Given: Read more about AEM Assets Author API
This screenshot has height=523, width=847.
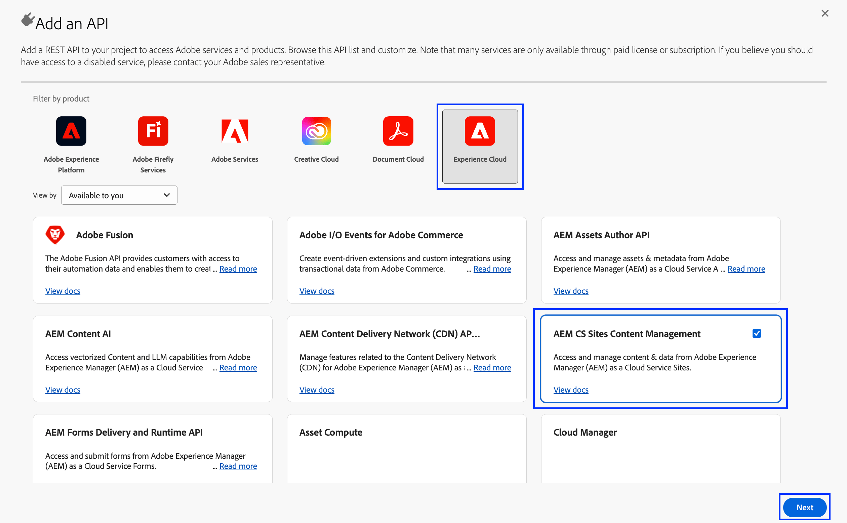Looking at the screenshot, I should [x=747, y=269].
